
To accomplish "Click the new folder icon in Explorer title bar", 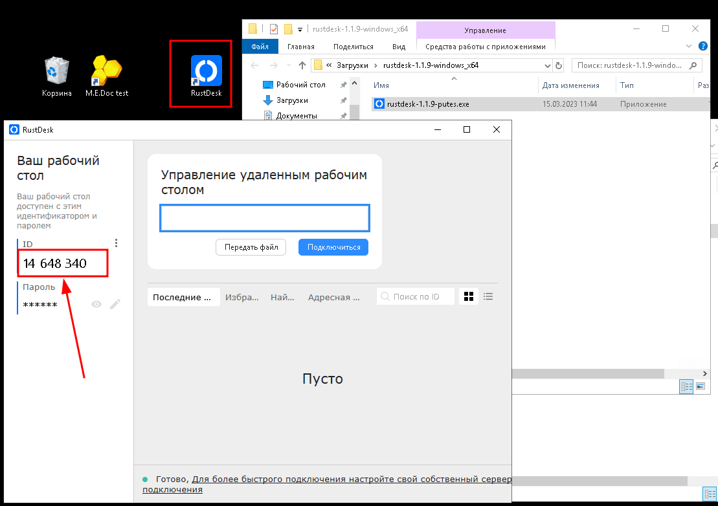I will pyautogui.click(x=288, y=29).
